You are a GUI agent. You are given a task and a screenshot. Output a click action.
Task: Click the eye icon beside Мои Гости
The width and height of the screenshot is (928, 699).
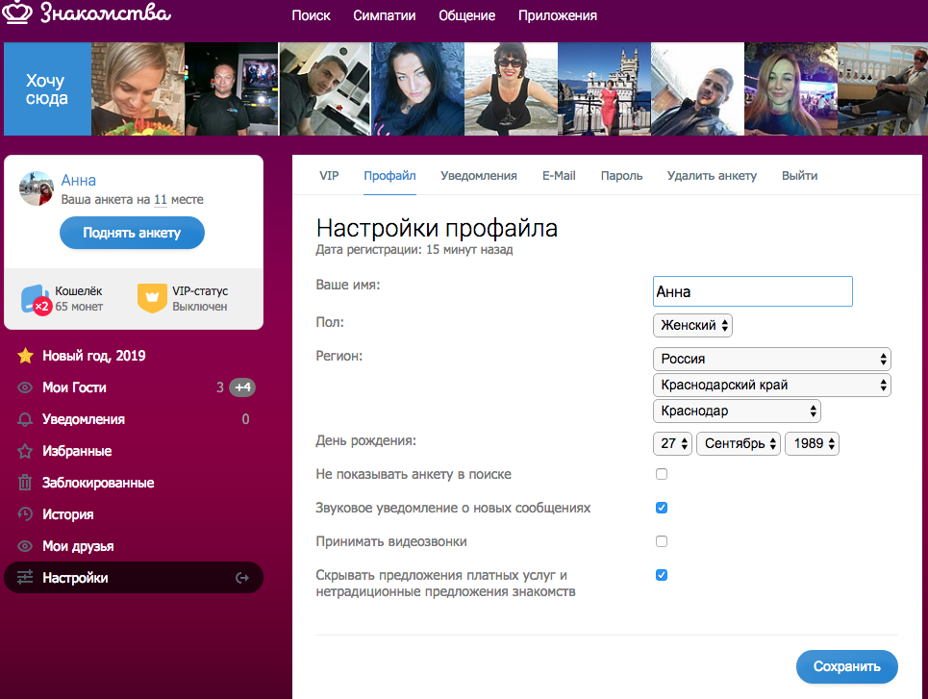(25, 387)
